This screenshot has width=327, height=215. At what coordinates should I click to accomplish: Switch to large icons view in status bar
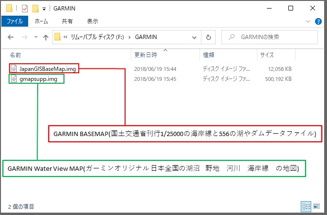click(316, 206)
